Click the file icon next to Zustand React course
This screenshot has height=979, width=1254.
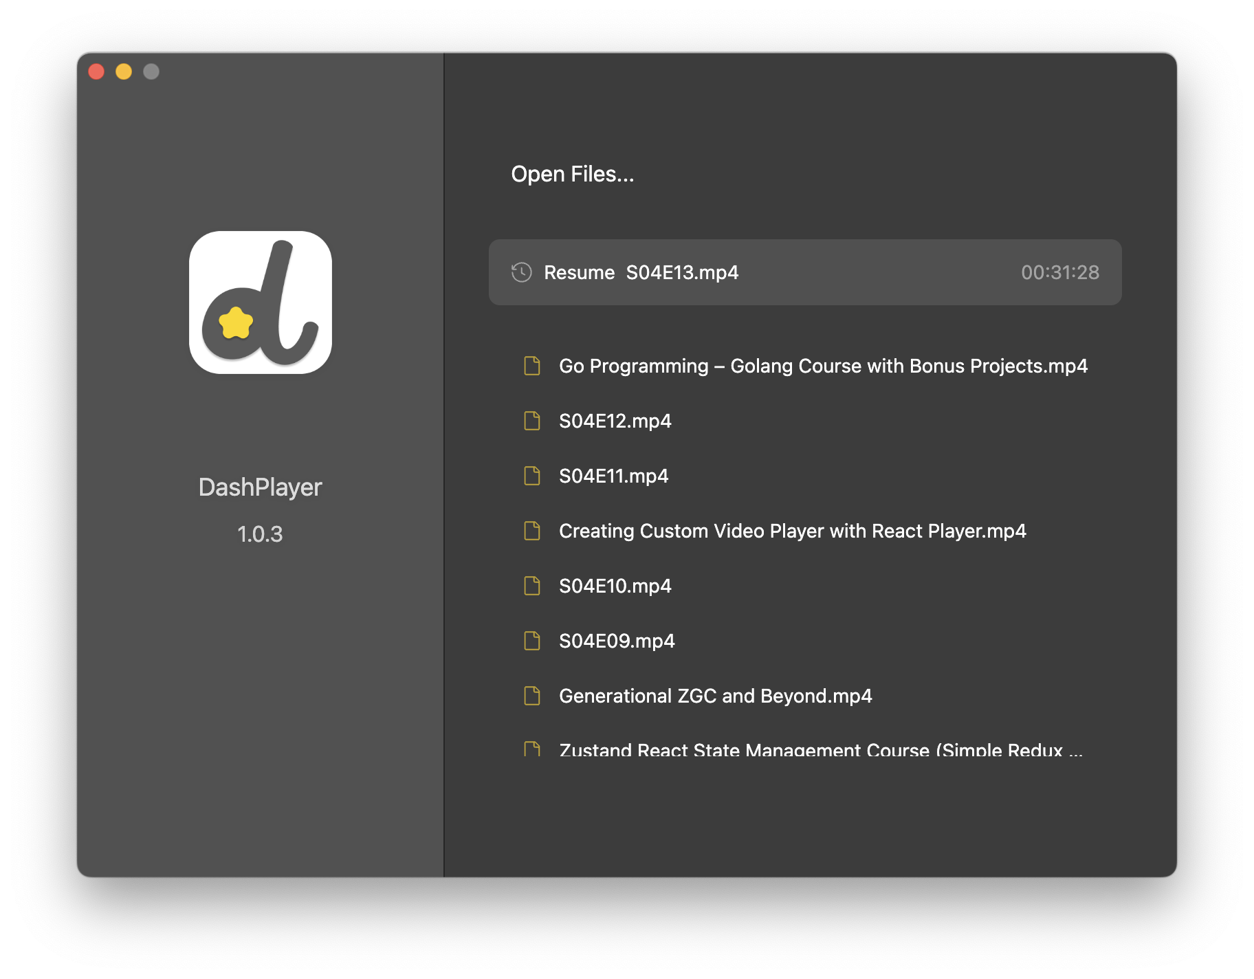tap(532, 749)
